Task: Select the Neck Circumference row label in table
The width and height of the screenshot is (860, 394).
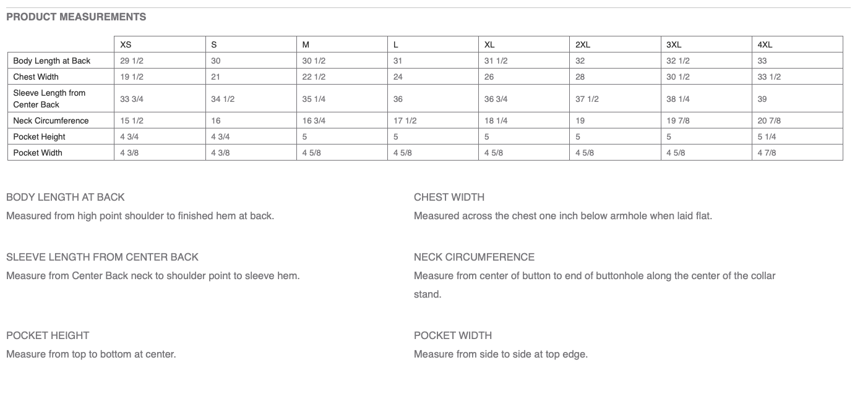Action: pyautogui.click(x=51, y=120)
